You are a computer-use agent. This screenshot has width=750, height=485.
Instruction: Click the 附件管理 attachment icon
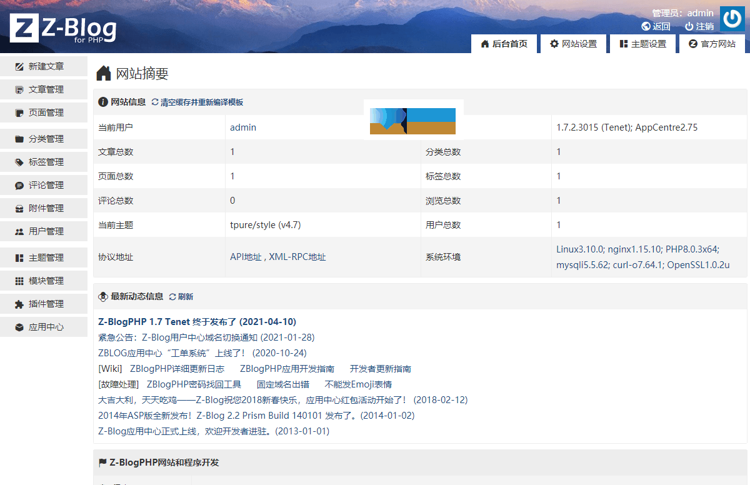pyautogui.click(x=19, y=208)
